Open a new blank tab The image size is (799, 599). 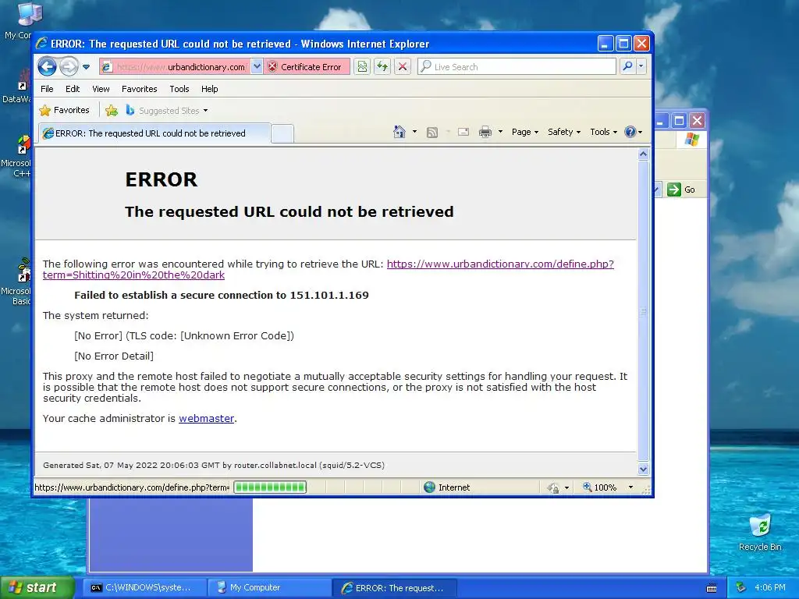coord(282,133)
